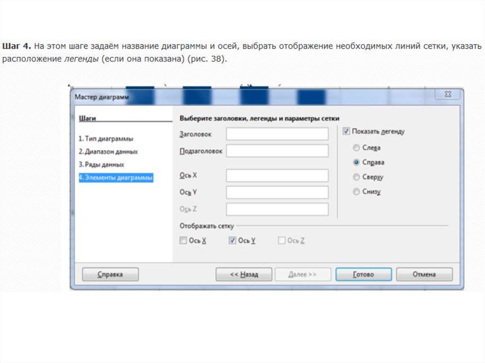Go to step 2 Диапазон данных
The height and width of the screenshot is (363, 485).
(x=108, y=151)
